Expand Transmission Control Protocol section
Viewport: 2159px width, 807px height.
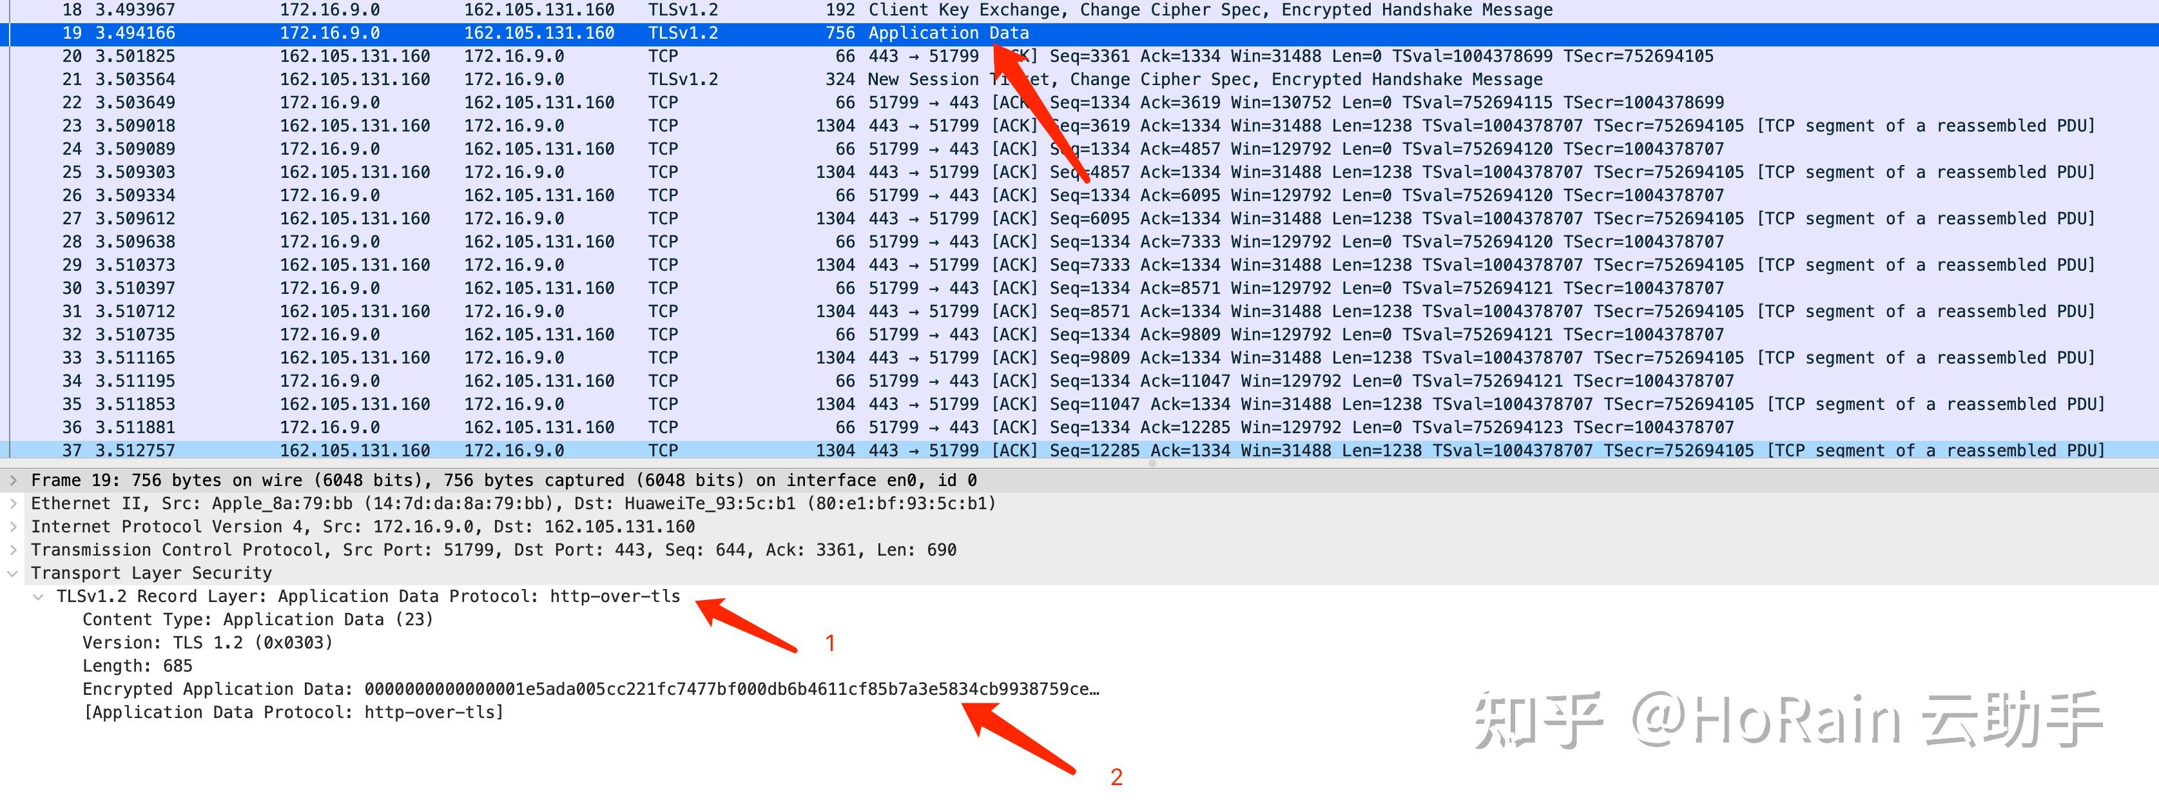[x=13, y=550]
